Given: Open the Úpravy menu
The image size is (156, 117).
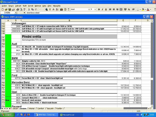Looking at the screenshot, I should [x=11, y=6].
